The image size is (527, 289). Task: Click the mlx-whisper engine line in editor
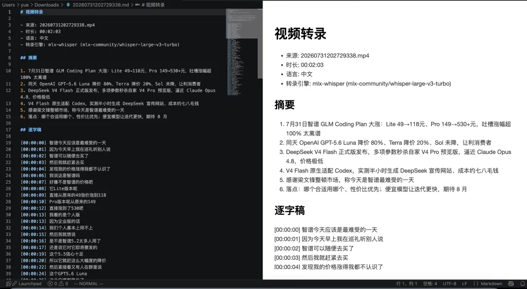(100, 45)
